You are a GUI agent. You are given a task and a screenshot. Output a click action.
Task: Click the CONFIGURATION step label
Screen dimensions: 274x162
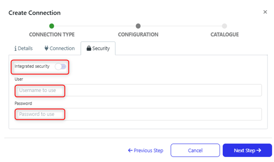pyautogui.click(x=138, y=35)
